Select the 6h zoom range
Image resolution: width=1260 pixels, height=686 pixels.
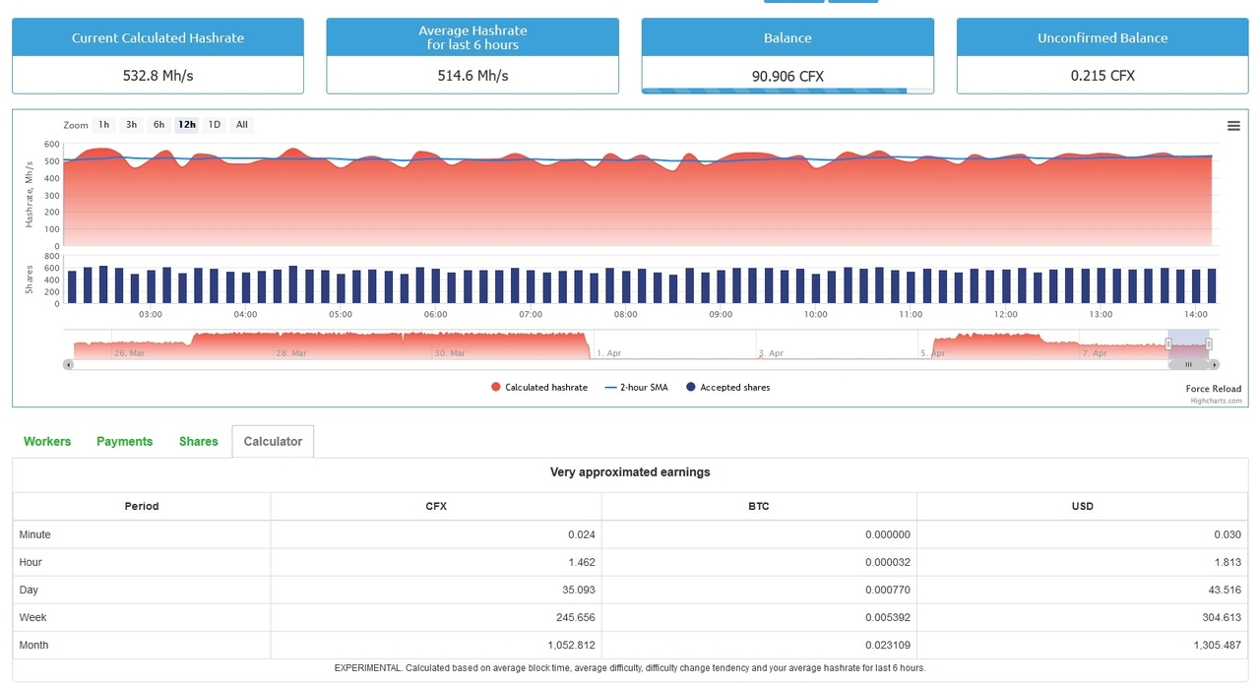click(158, 125)
